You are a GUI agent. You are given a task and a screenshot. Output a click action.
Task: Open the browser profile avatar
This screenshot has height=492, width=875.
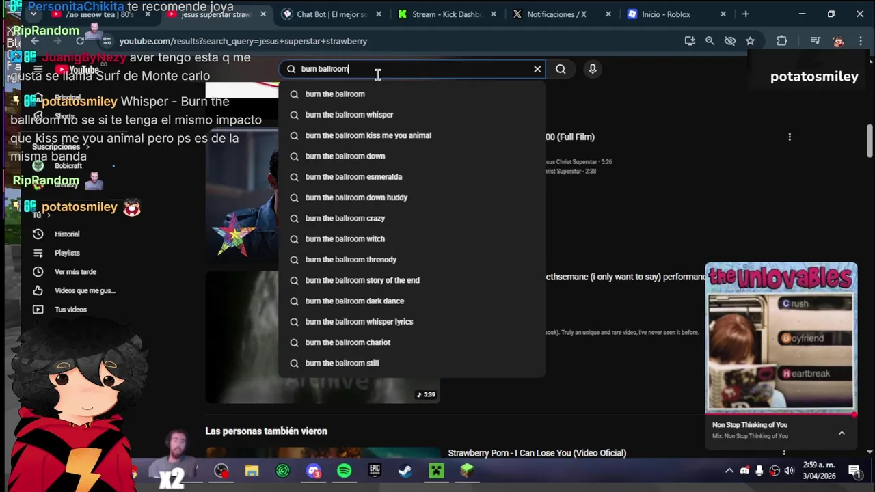(x=838, y=41)
